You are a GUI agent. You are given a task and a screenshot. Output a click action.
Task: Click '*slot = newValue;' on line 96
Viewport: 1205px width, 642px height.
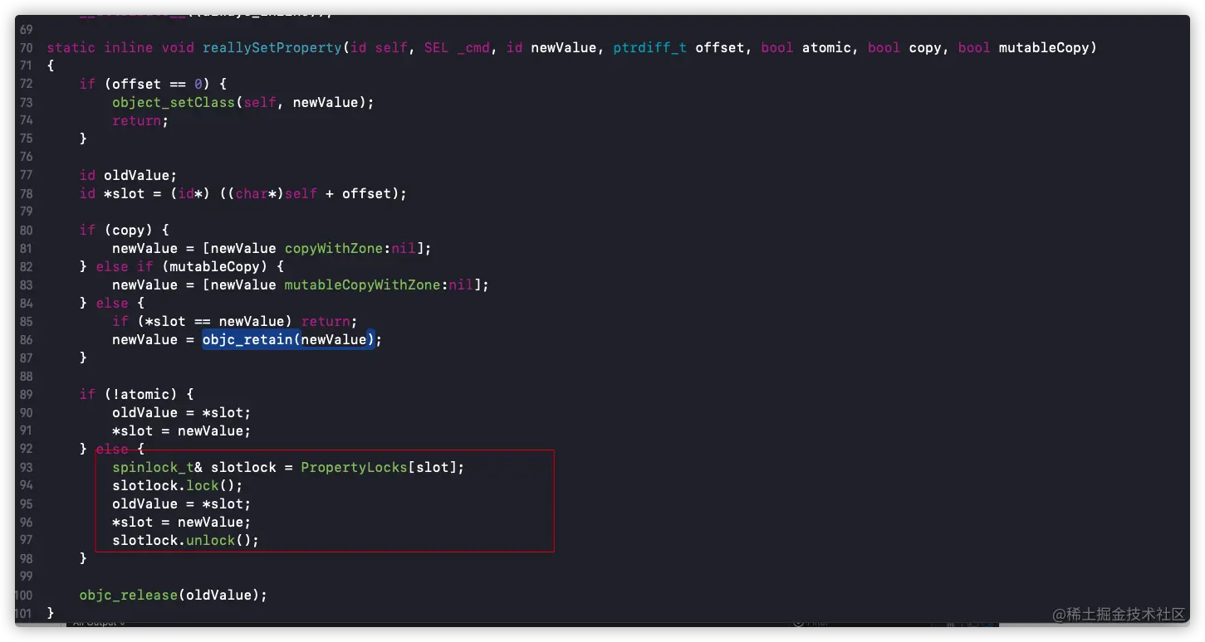(x=182, y=522)
